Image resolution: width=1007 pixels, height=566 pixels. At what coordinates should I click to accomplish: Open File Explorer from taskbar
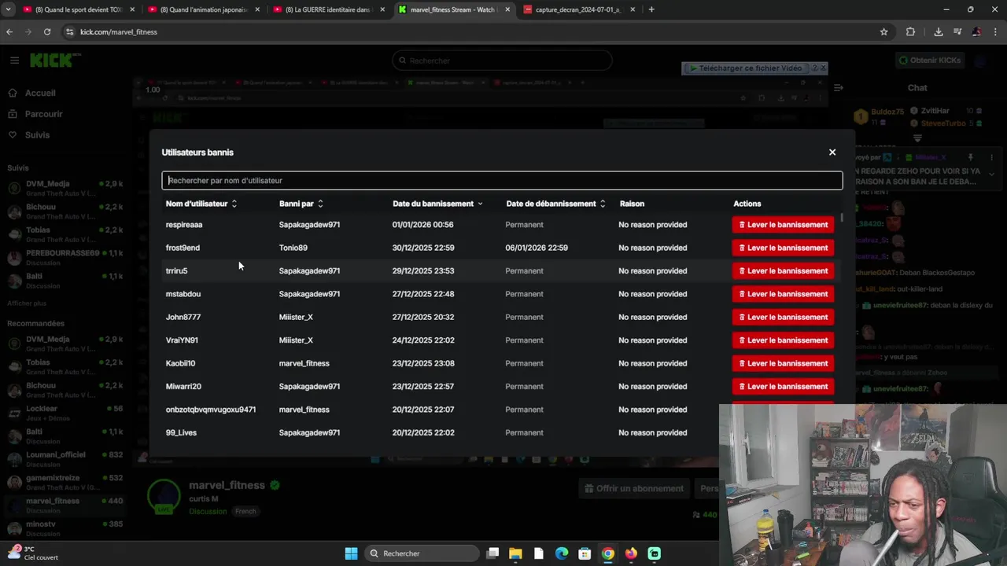pyautogui.click(x=515, y=553)
